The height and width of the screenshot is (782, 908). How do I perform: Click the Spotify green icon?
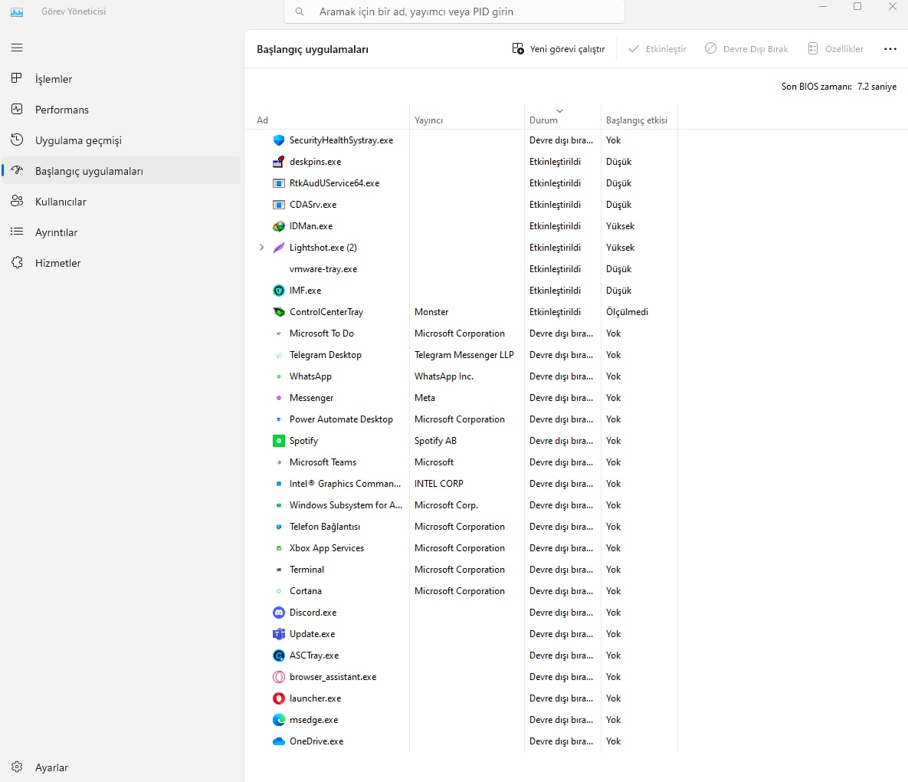coord(279,441)
